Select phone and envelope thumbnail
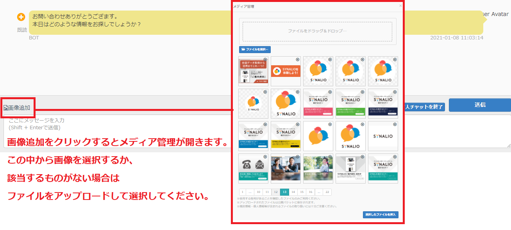This screenshot has height=230, width=511. 253,169
